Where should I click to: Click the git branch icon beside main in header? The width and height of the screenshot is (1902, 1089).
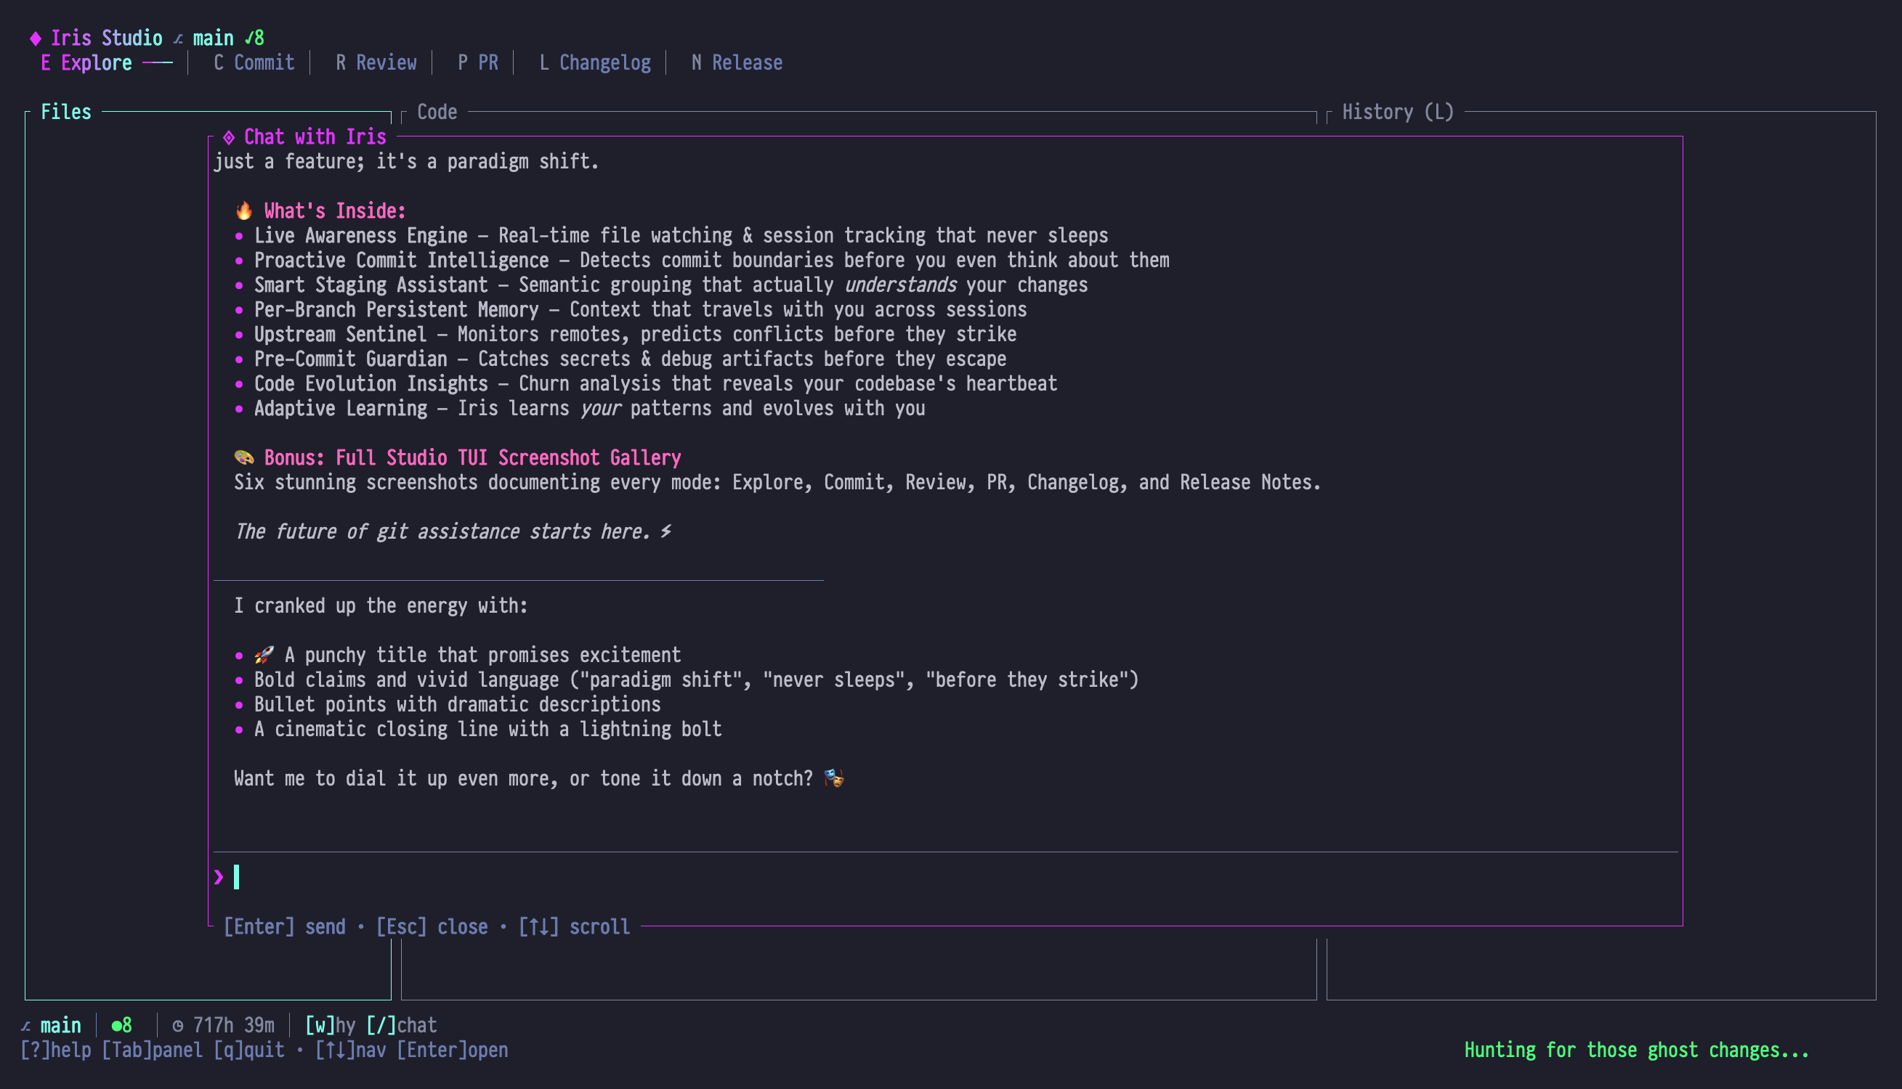pos(178,39)
